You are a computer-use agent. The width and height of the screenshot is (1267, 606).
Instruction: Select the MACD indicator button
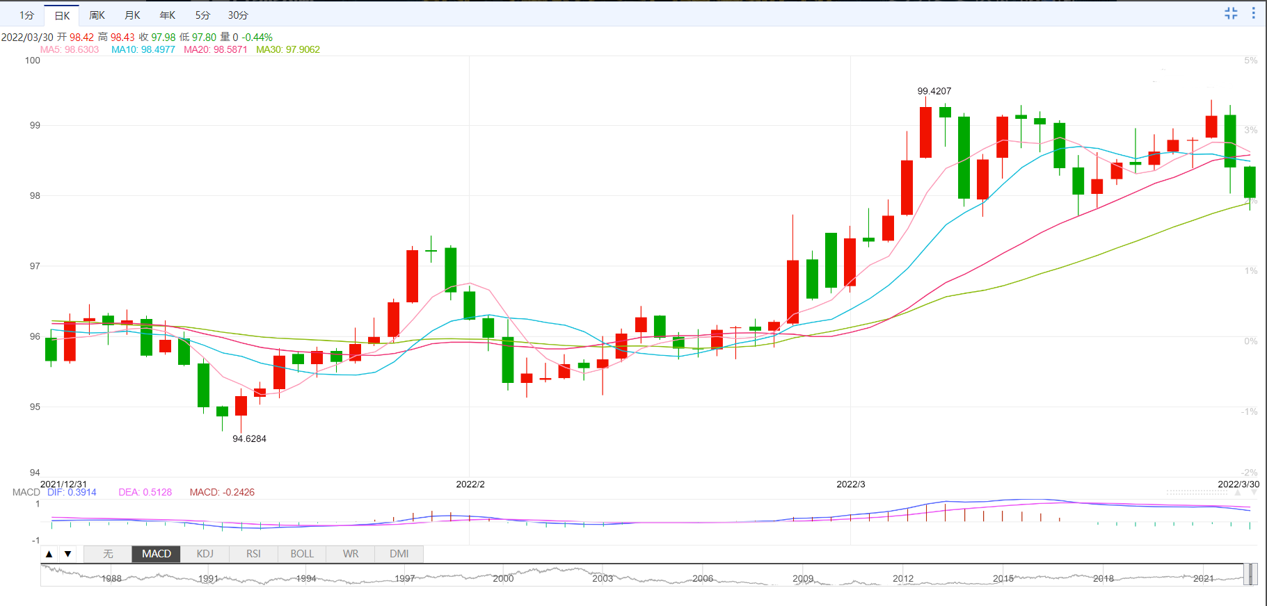157,554
